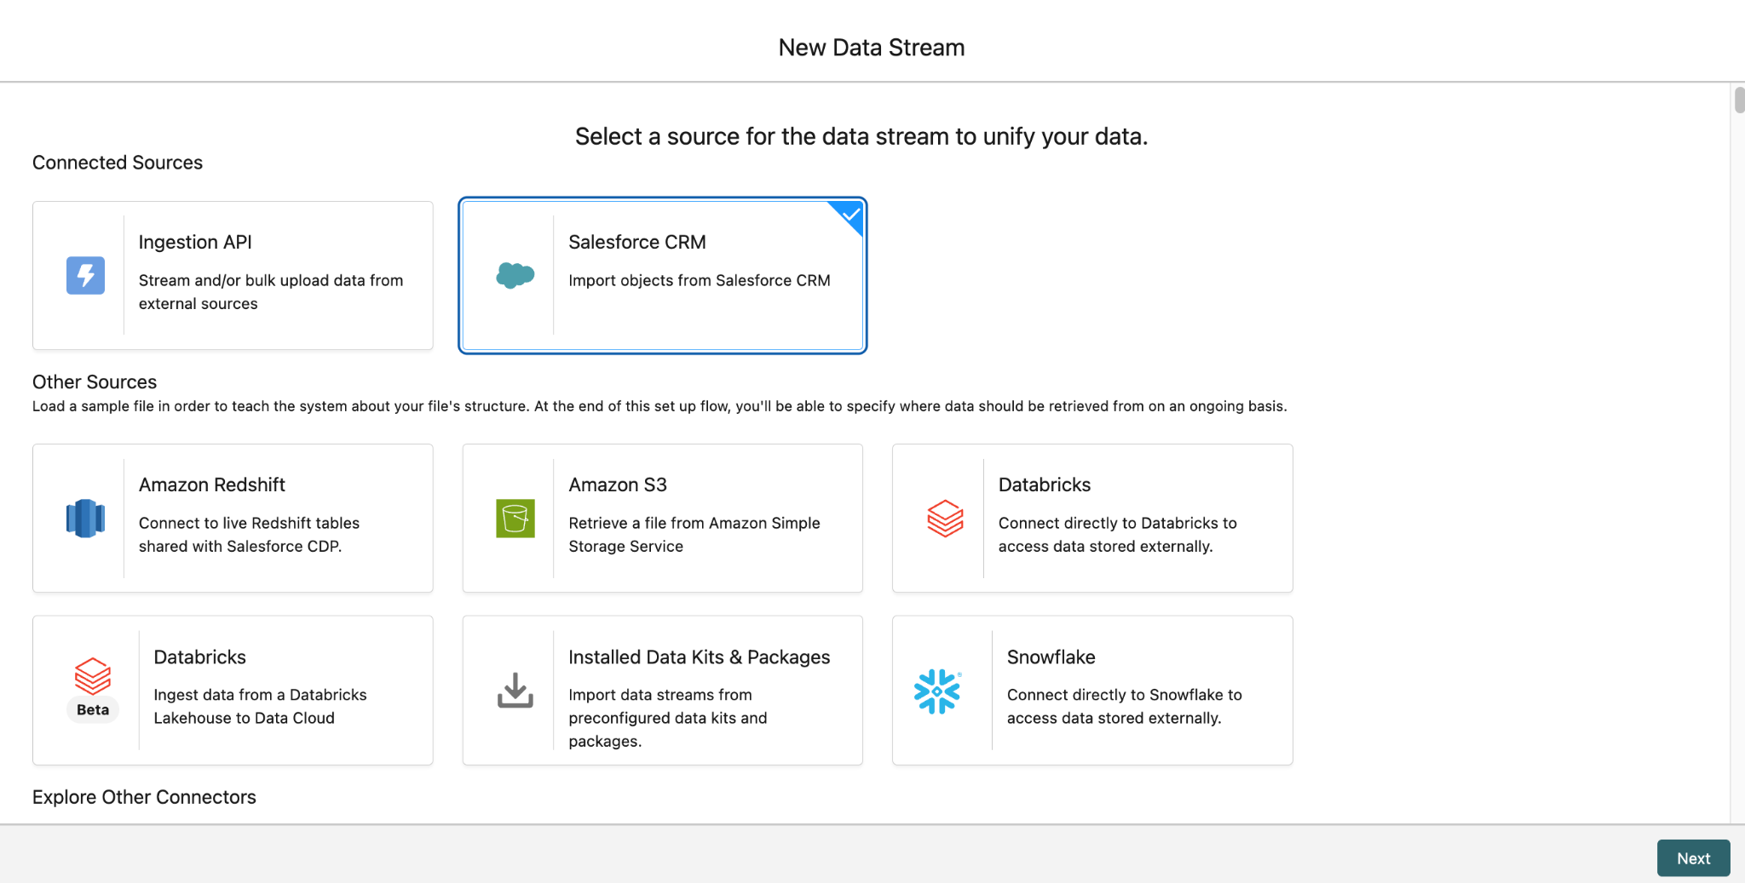Click the Databricks Beta stacked layers icon
Viewport: 1745px width, 883px height.
pos(92,676)
